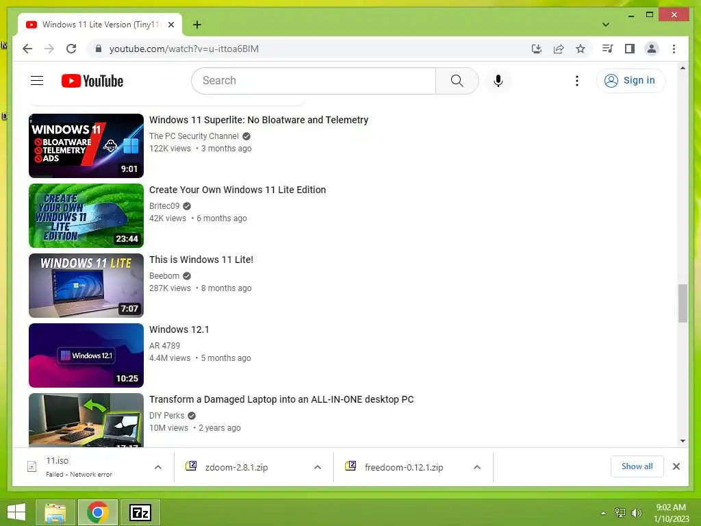The height and width of the screenshot is (526, 701).
Task: Click the install app icon in address bar
Action: click(537, 49)
